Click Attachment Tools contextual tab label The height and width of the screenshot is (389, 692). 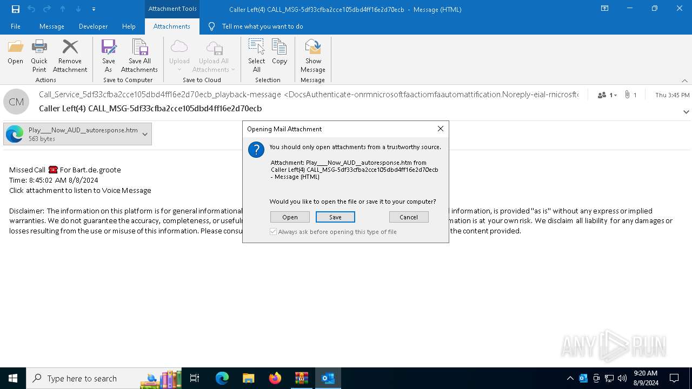(x=172, y=9)
